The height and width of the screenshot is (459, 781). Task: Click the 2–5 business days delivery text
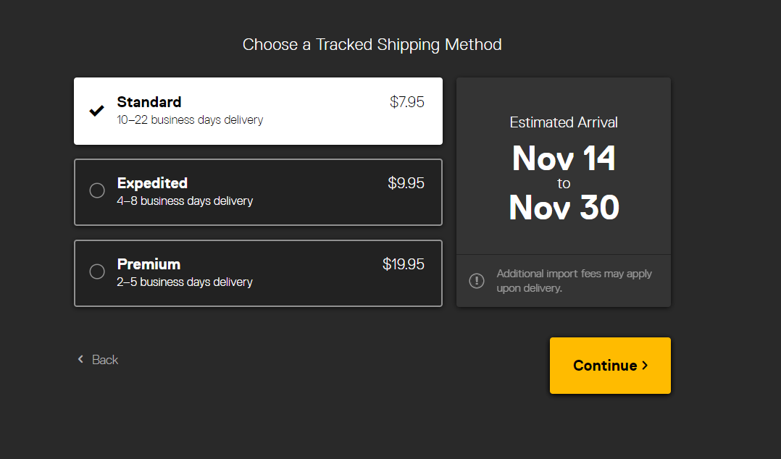coord(185,282)
